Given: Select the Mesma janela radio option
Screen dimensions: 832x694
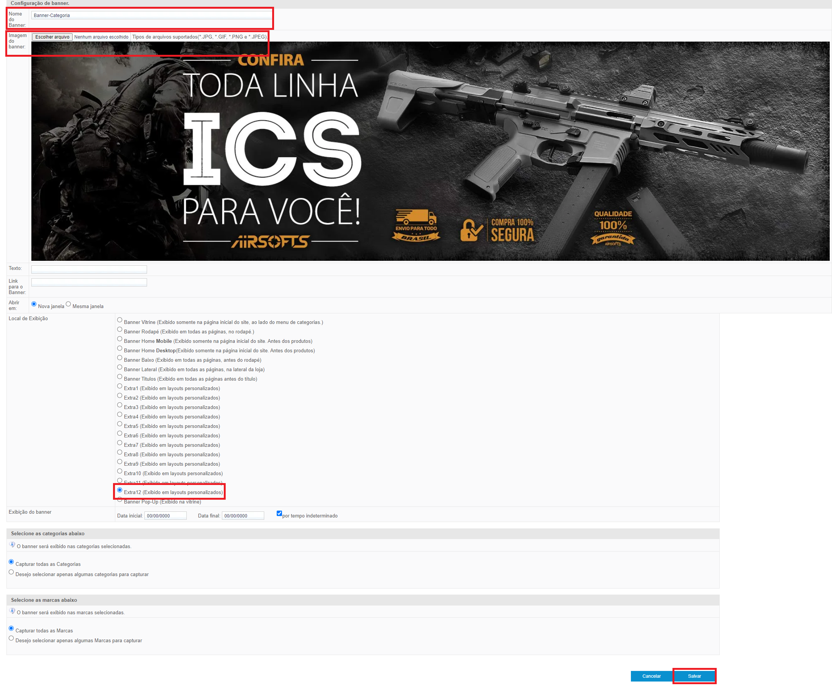Looking at the screenshot, I should pyautogui.click(x=68, y=304).
